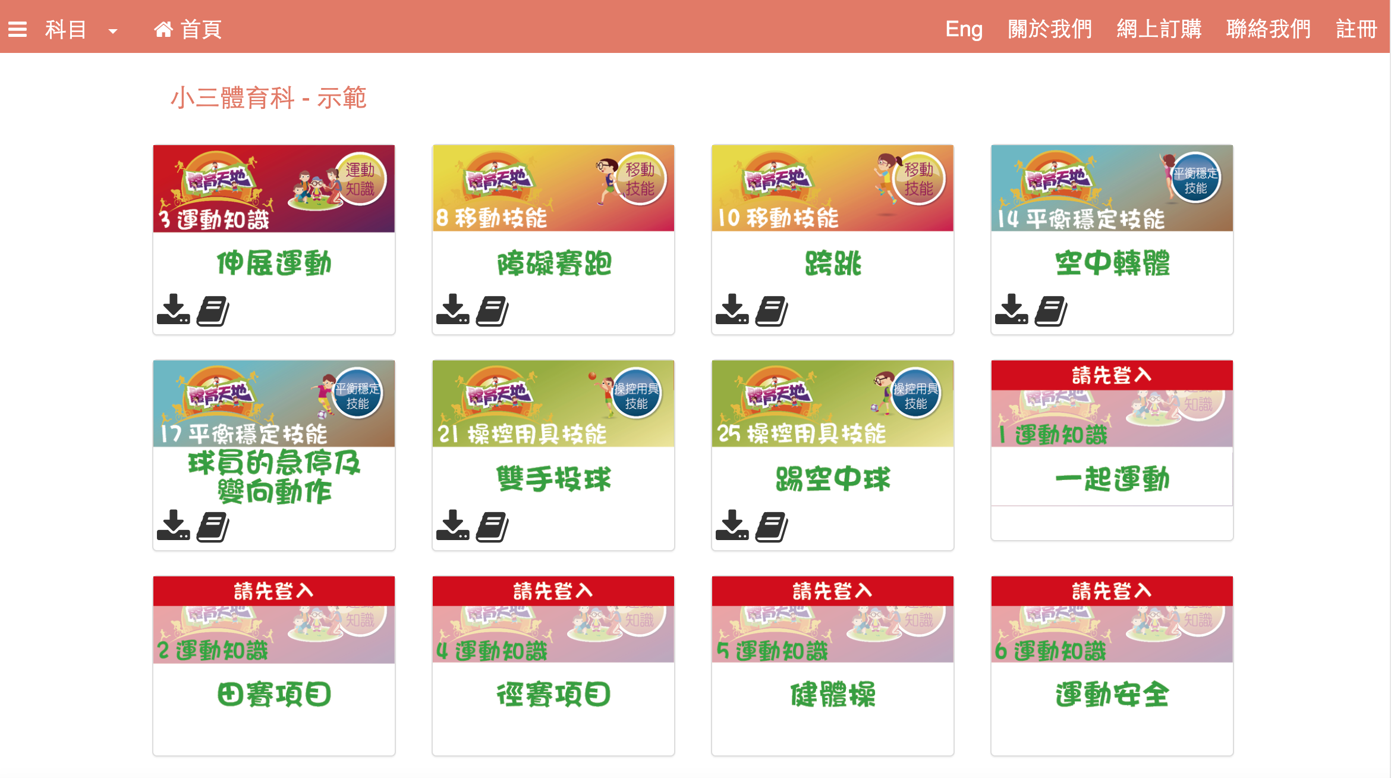This screenshot has height=778, width=1391.
Task: Open 註冊 registration page
Action: (x=1357, y=29)
